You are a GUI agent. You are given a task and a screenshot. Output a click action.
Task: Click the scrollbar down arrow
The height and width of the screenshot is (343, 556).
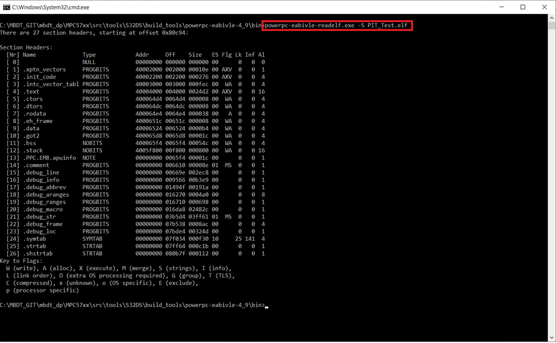coord(552,337)
